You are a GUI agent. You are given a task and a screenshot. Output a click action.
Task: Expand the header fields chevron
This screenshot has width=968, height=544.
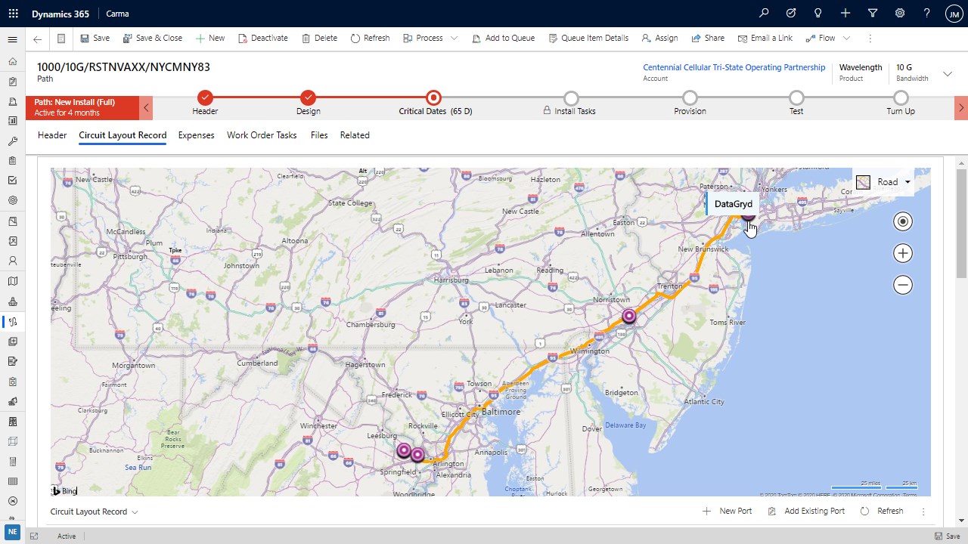coord(948,74)
